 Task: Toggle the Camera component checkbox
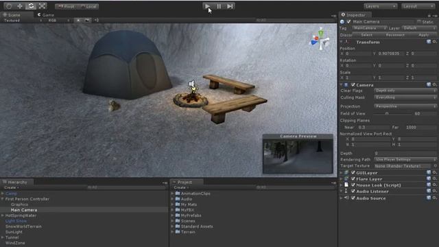coord(353,84)
